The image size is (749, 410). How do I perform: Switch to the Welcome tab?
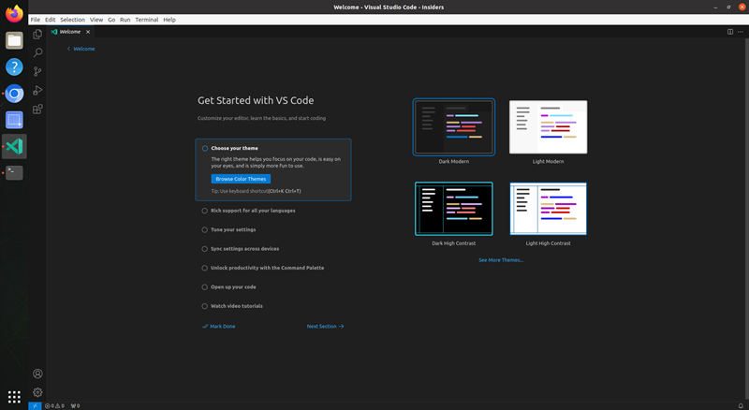pyautogui.click(x=71, y=32)
